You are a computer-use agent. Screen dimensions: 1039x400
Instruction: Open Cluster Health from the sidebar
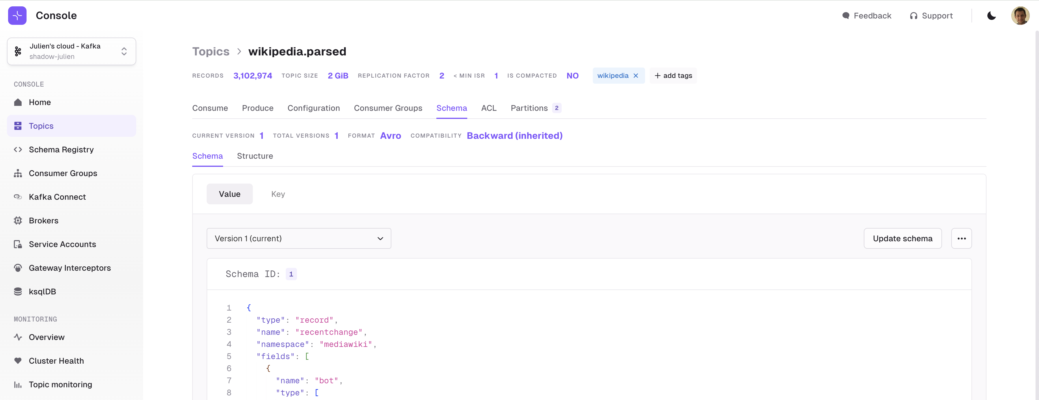click(71, 361)
